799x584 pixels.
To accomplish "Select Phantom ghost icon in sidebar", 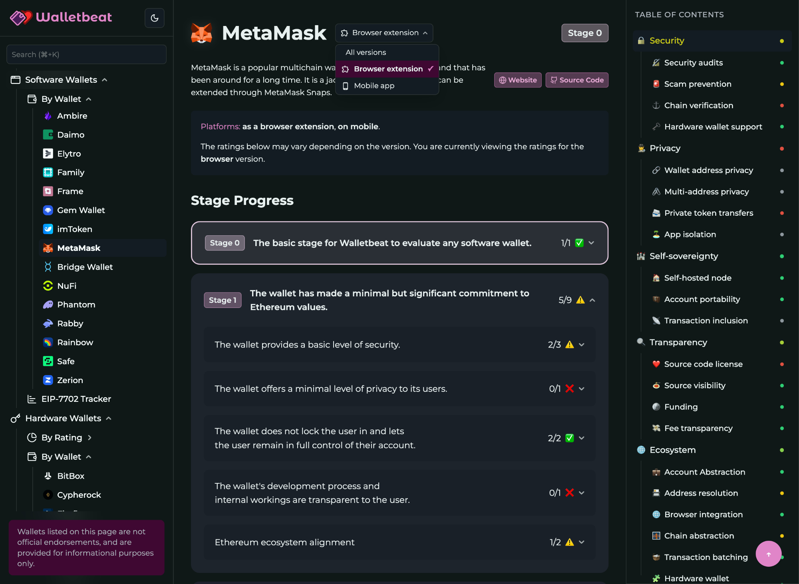I will [x=48, y=305].
